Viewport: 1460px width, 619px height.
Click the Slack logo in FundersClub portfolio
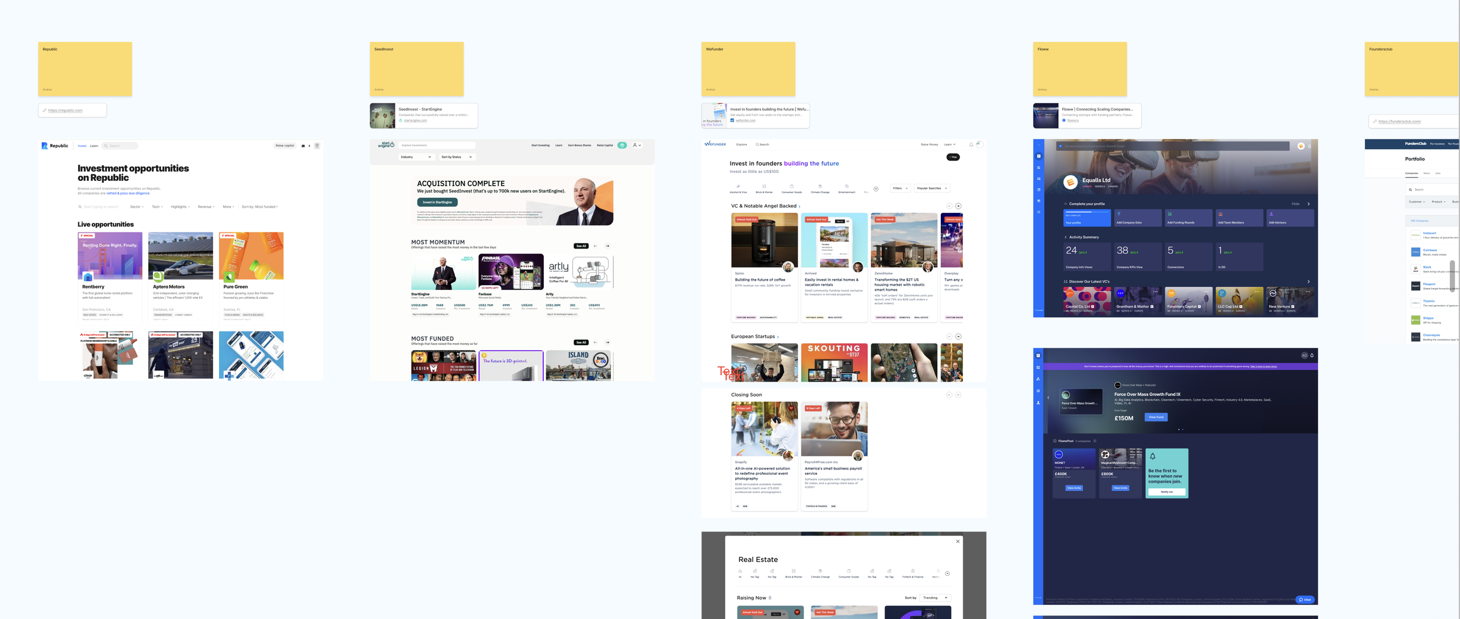coord(1416,269)
